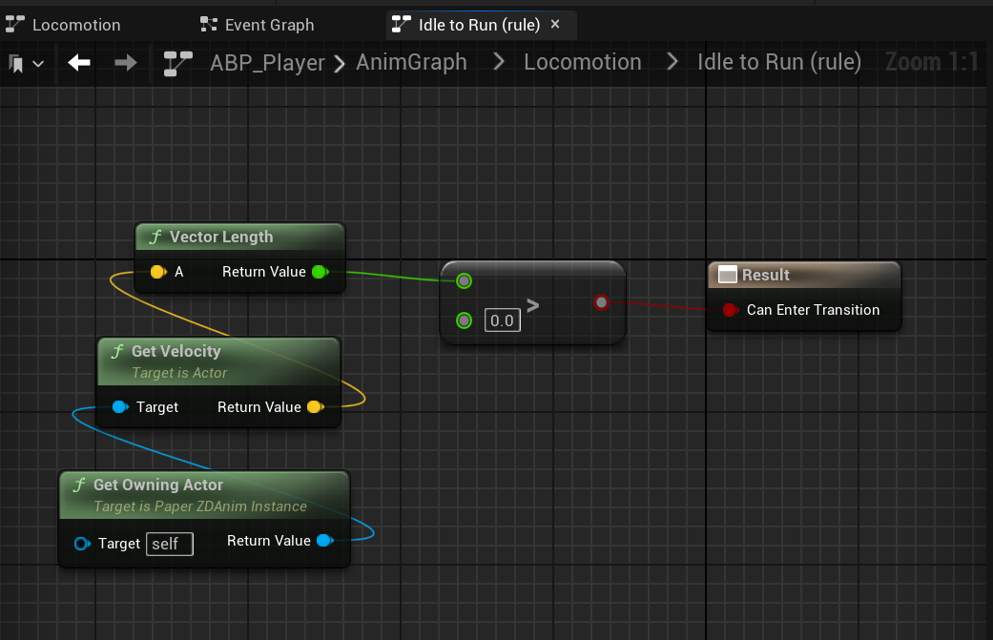The image size is (993, 640).
Task: Click Get Velocity's blue Target pin
Action: pos(119,407)
